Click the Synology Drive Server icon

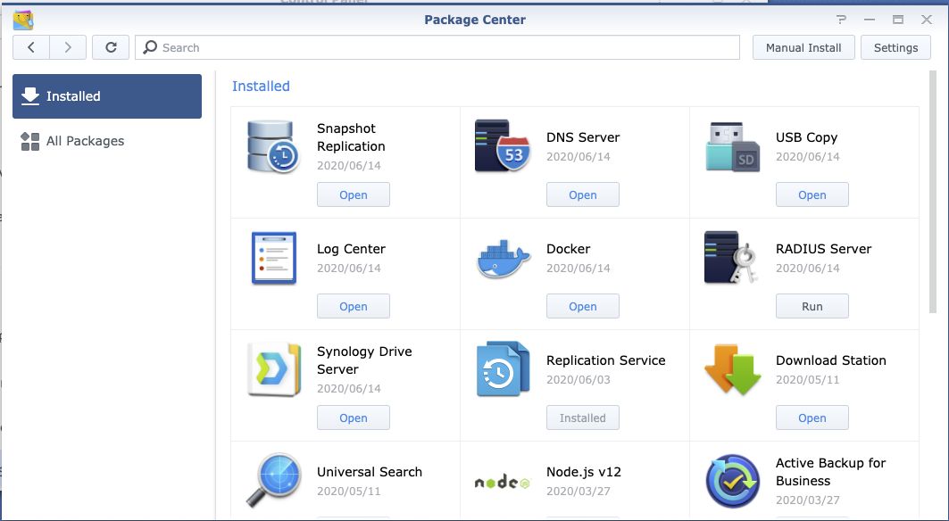click(x=274, y=369)
